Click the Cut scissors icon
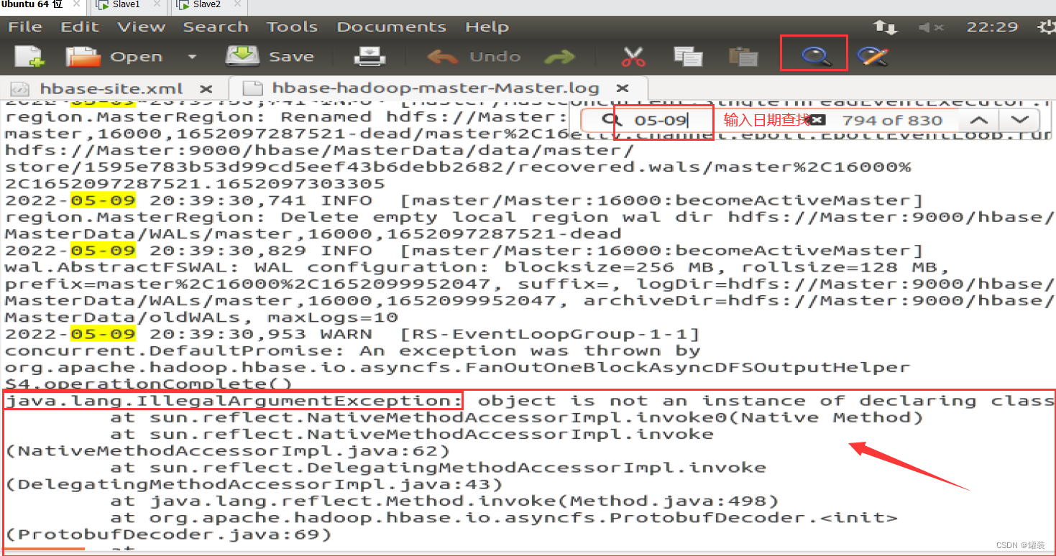Image resolution: width=1056 pixels, height=556 pixels. click(x=633, y=56)
